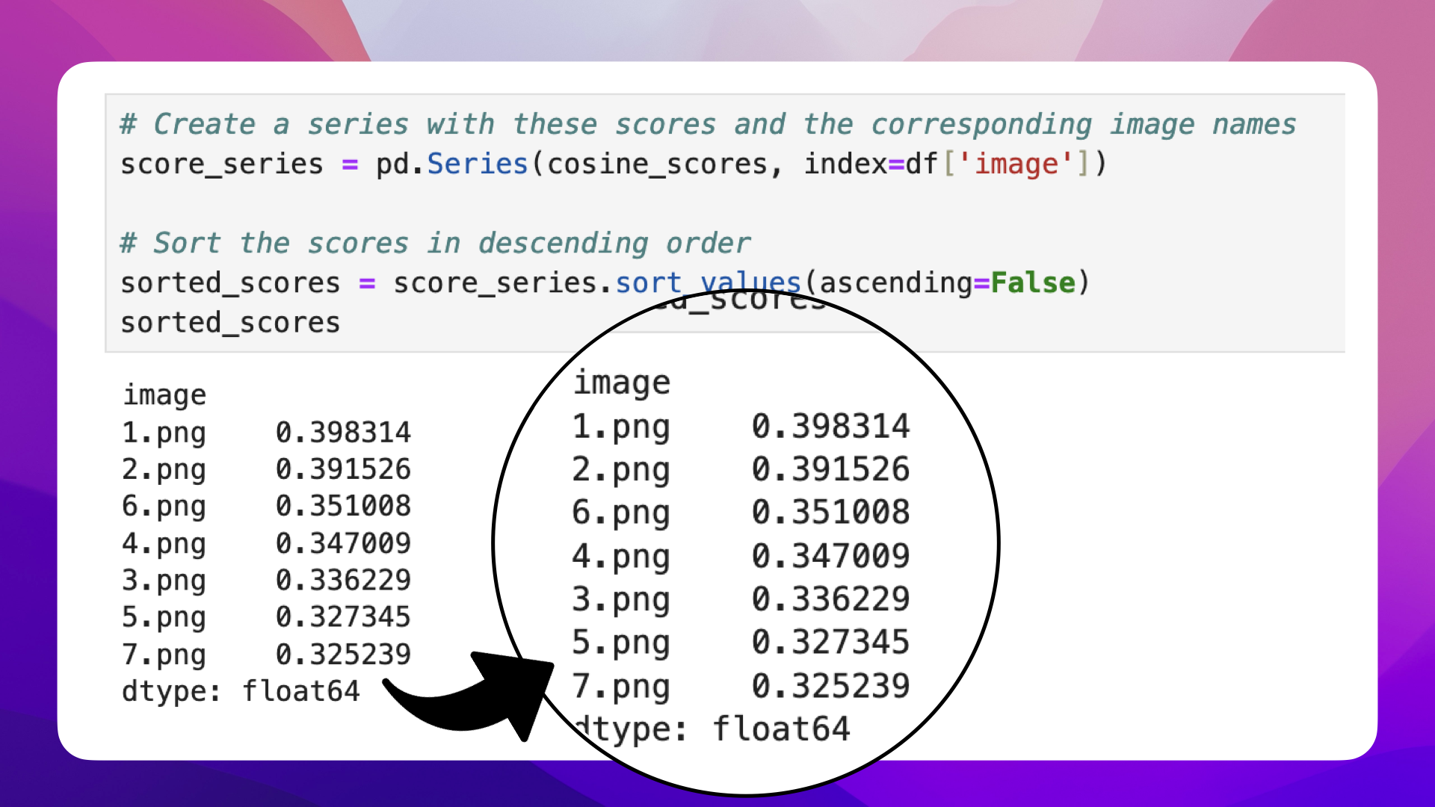Click the 'dtype: float64' text in left output
This screenshot has height=807, width=1435.
click(241, 691)
